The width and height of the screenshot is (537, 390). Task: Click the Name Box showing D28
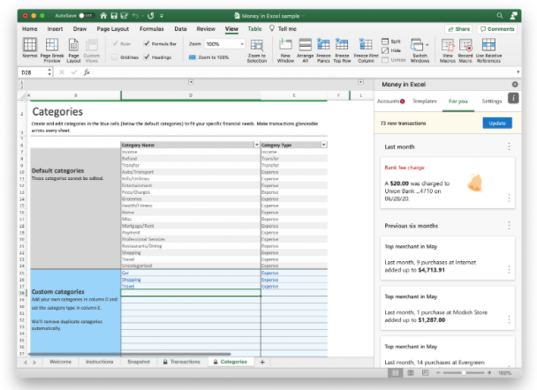coord(34,72)
